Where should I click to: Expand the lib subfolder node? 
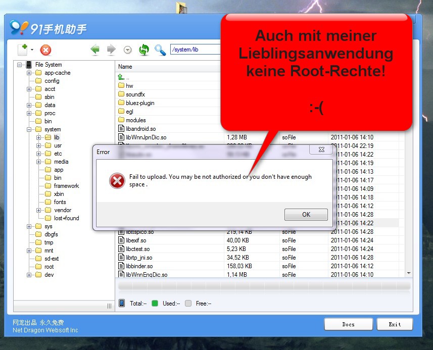39,137
